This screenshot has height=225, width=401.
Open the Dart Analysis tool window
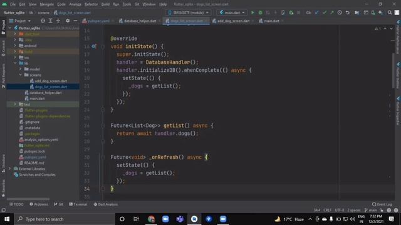[106, 204]
